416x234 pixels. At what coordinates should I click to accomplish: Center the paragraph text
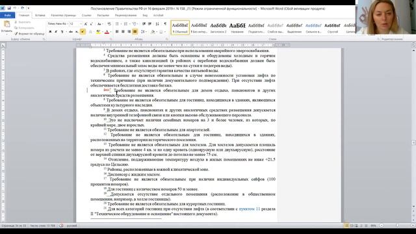click(x=123, y=32)
